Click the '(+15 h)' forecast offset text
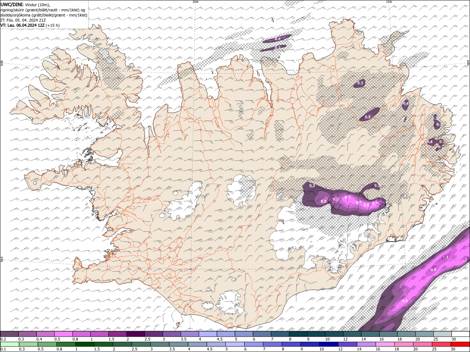Image resolution: width=470 pixels, height=352 pixels. pyautogui.click(x=53, y=25)
